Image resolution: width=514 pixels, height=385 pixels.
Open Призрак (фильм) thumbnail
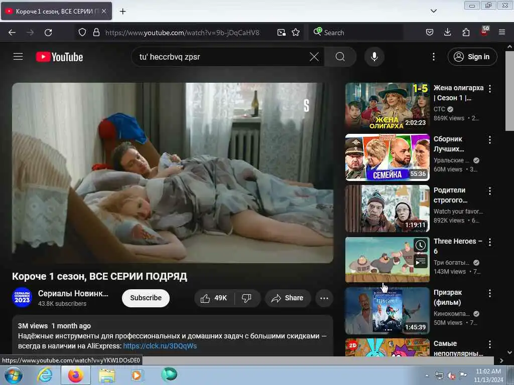tap(387, 311)
